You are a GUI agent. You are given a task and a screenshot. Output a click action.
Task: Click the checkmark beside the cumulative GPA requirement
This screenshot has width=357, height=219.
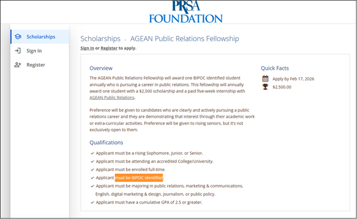(92, 202)
